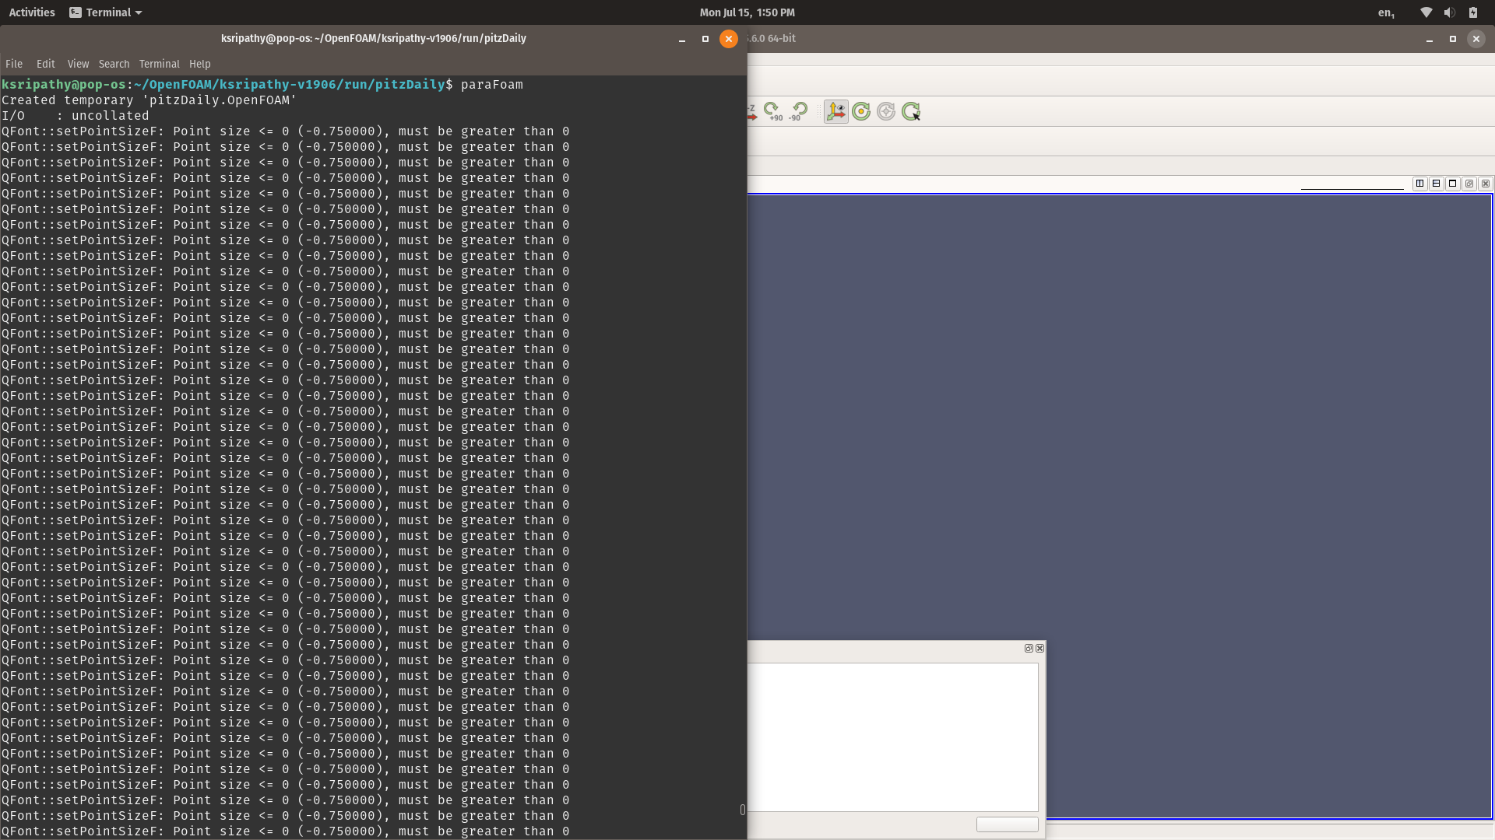Open the clock showing Mon Jul 15
The image size is (1495, 840).
(x=747, y=12)
